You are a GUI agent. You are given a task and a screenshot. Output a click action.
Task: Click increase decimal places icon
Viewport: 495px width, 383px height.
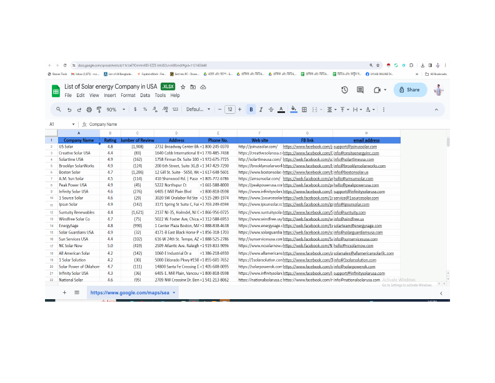pyautogui.click(x=165, y=110)
